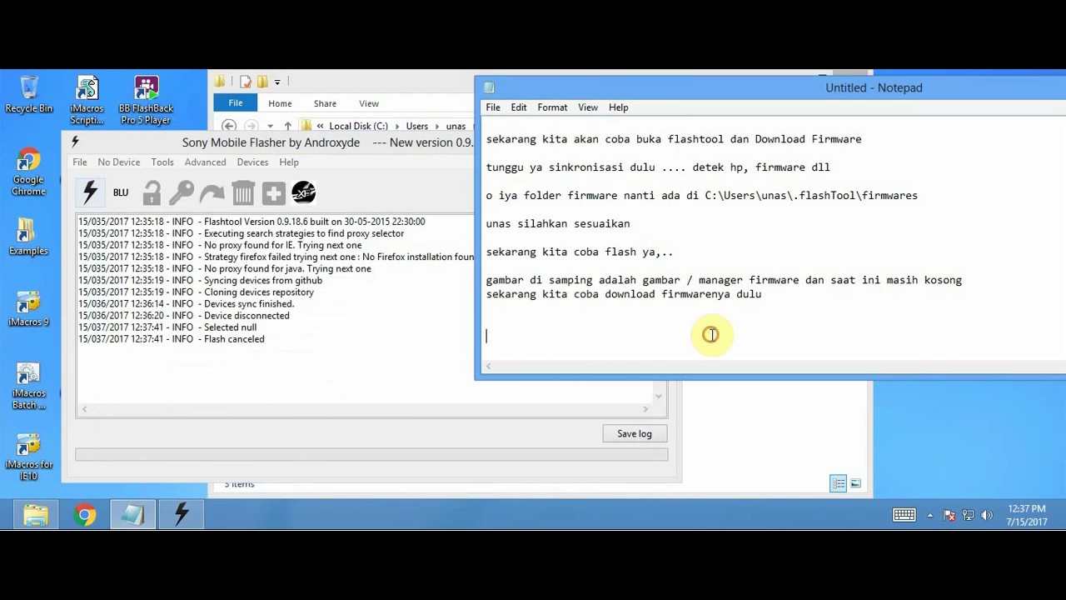Click unas in Explorer address path
This screenshot has width=1066, height=600.
point(456,126)
